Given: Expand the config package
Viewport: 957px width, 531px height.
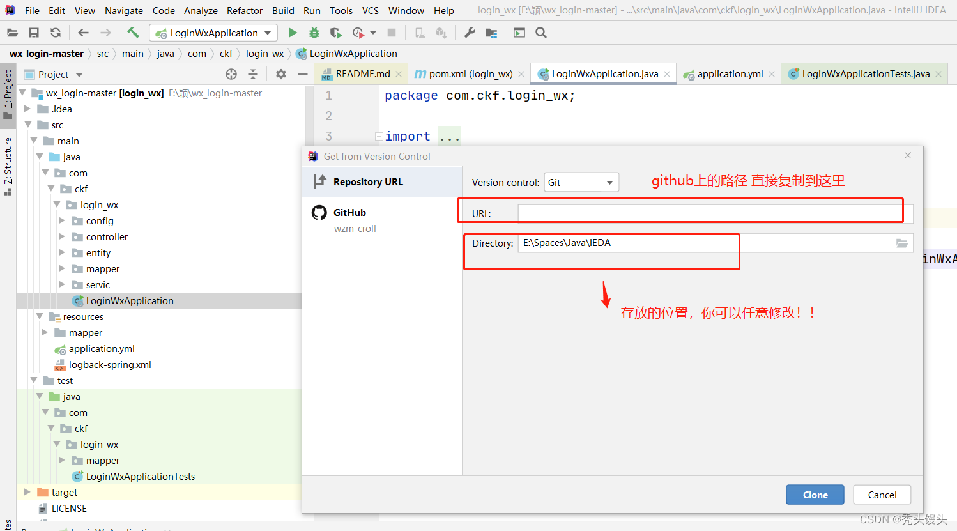Looking at the screenshot, I should [62, 221].
